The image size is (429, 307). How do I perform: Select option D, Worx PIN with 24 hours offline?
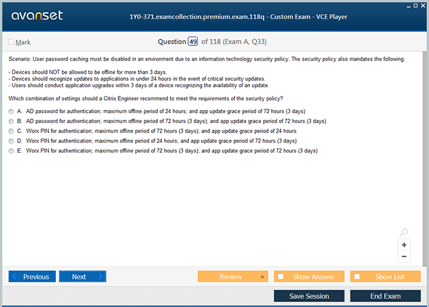pyautogui.click(x=11, y=141)
